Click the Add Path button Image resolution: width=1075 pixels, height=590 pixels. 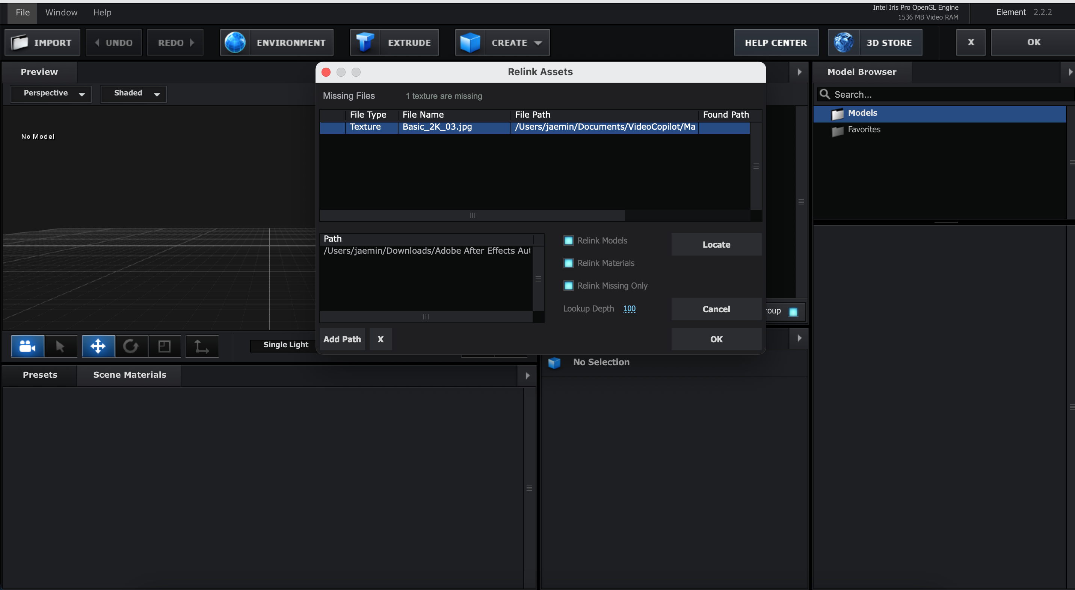pyautogui.click(x=342, y=339)
